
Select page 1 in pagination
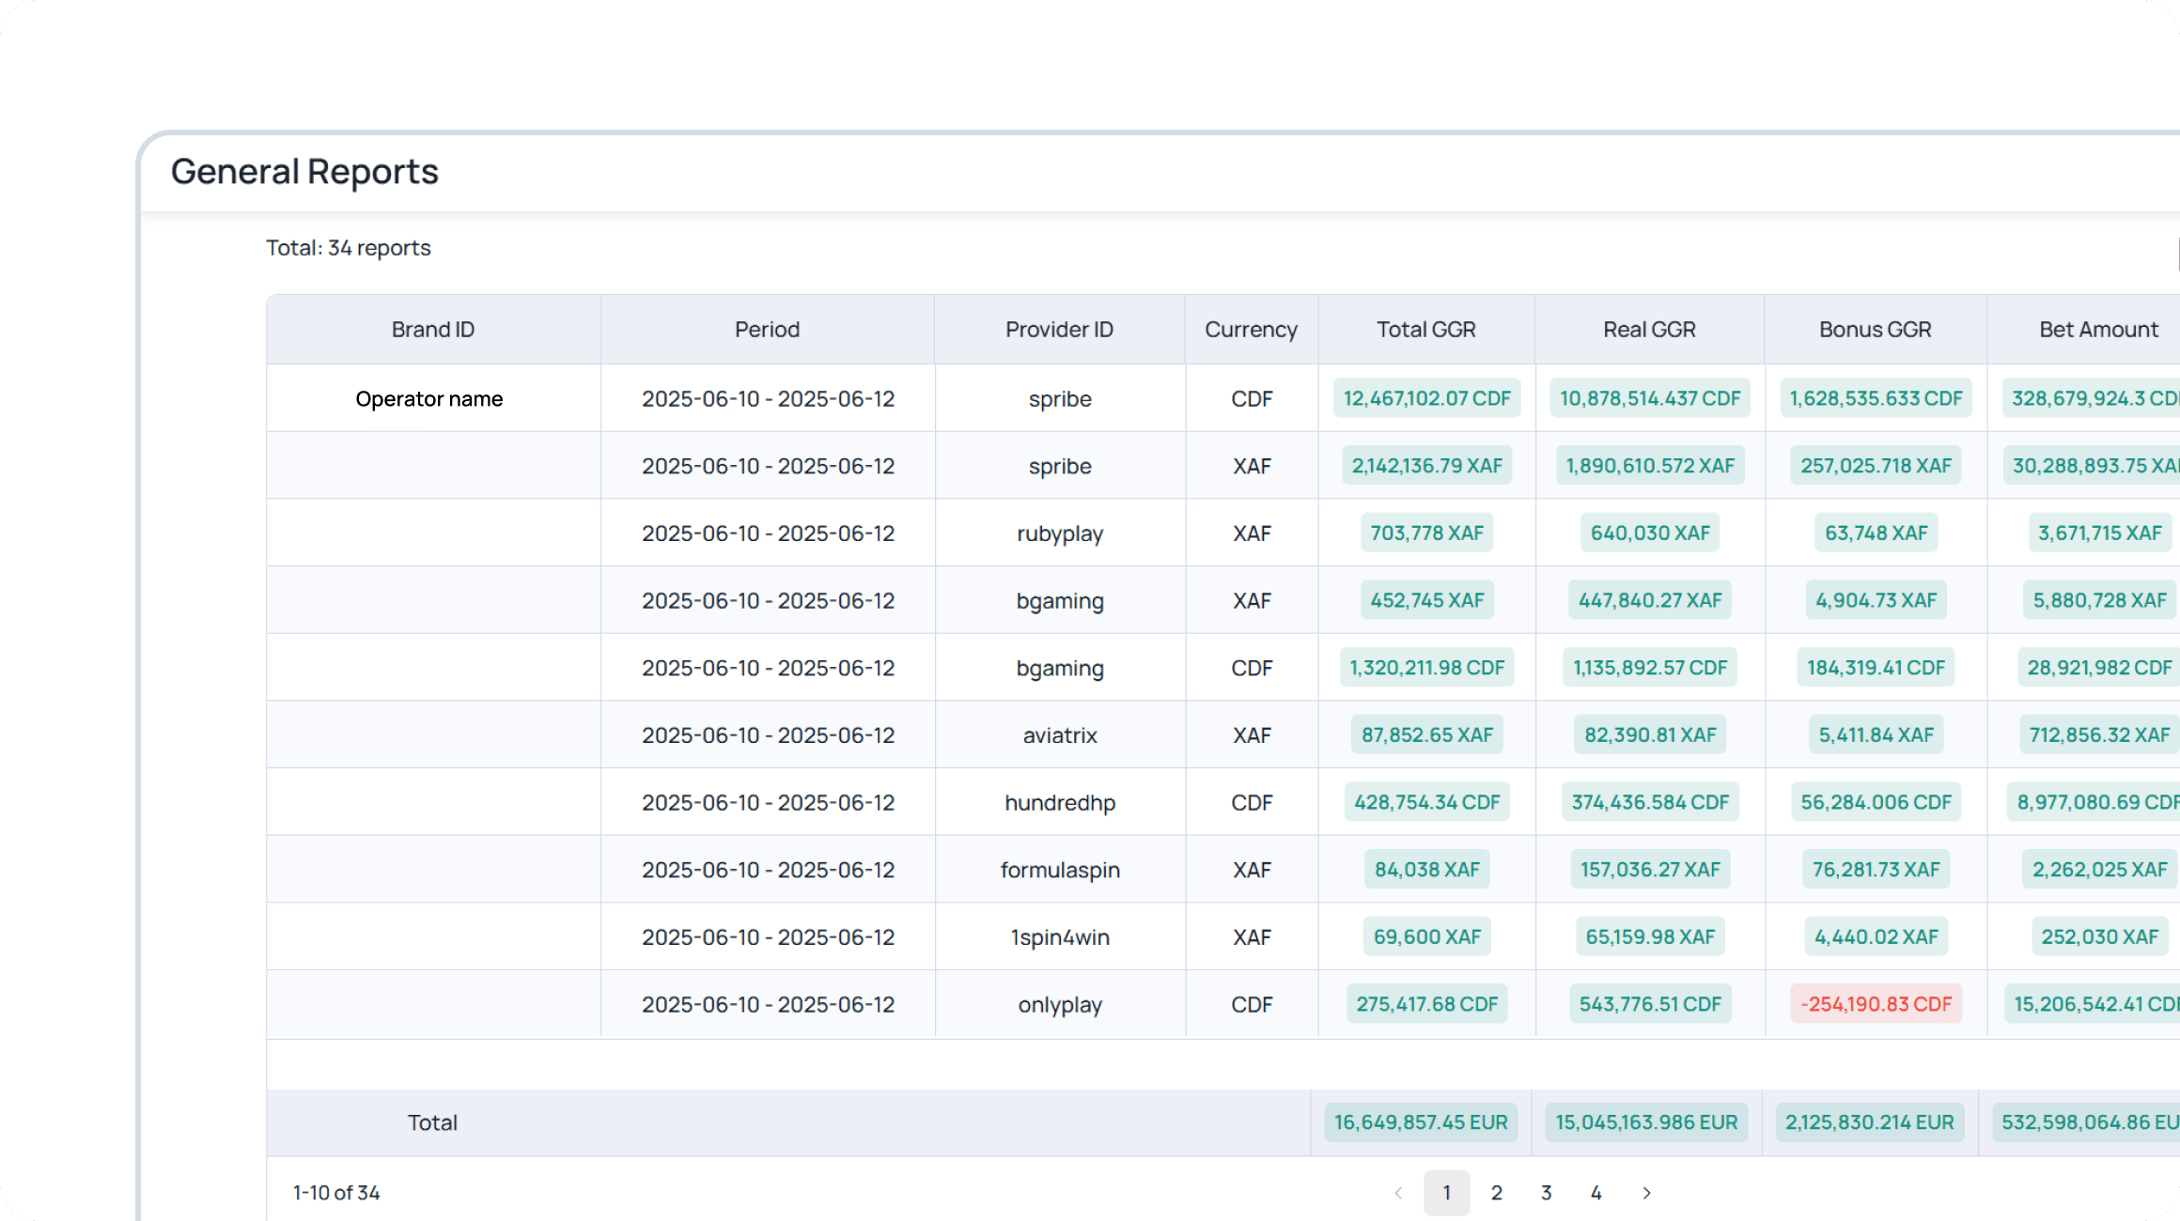(x=1447, y=1193)
